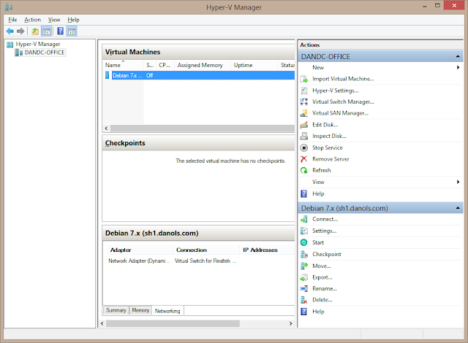Switch to the Summary tab

pos(116,310)
